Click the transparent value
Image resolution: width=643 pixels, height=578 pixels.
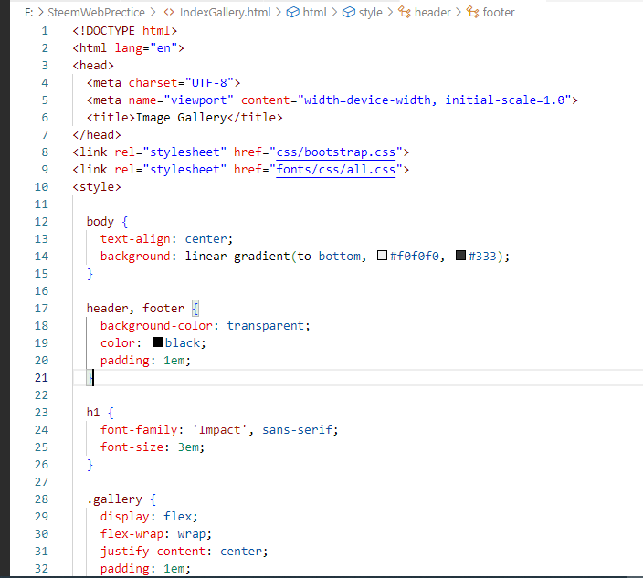pyautogui.click(x=265, y=325)
